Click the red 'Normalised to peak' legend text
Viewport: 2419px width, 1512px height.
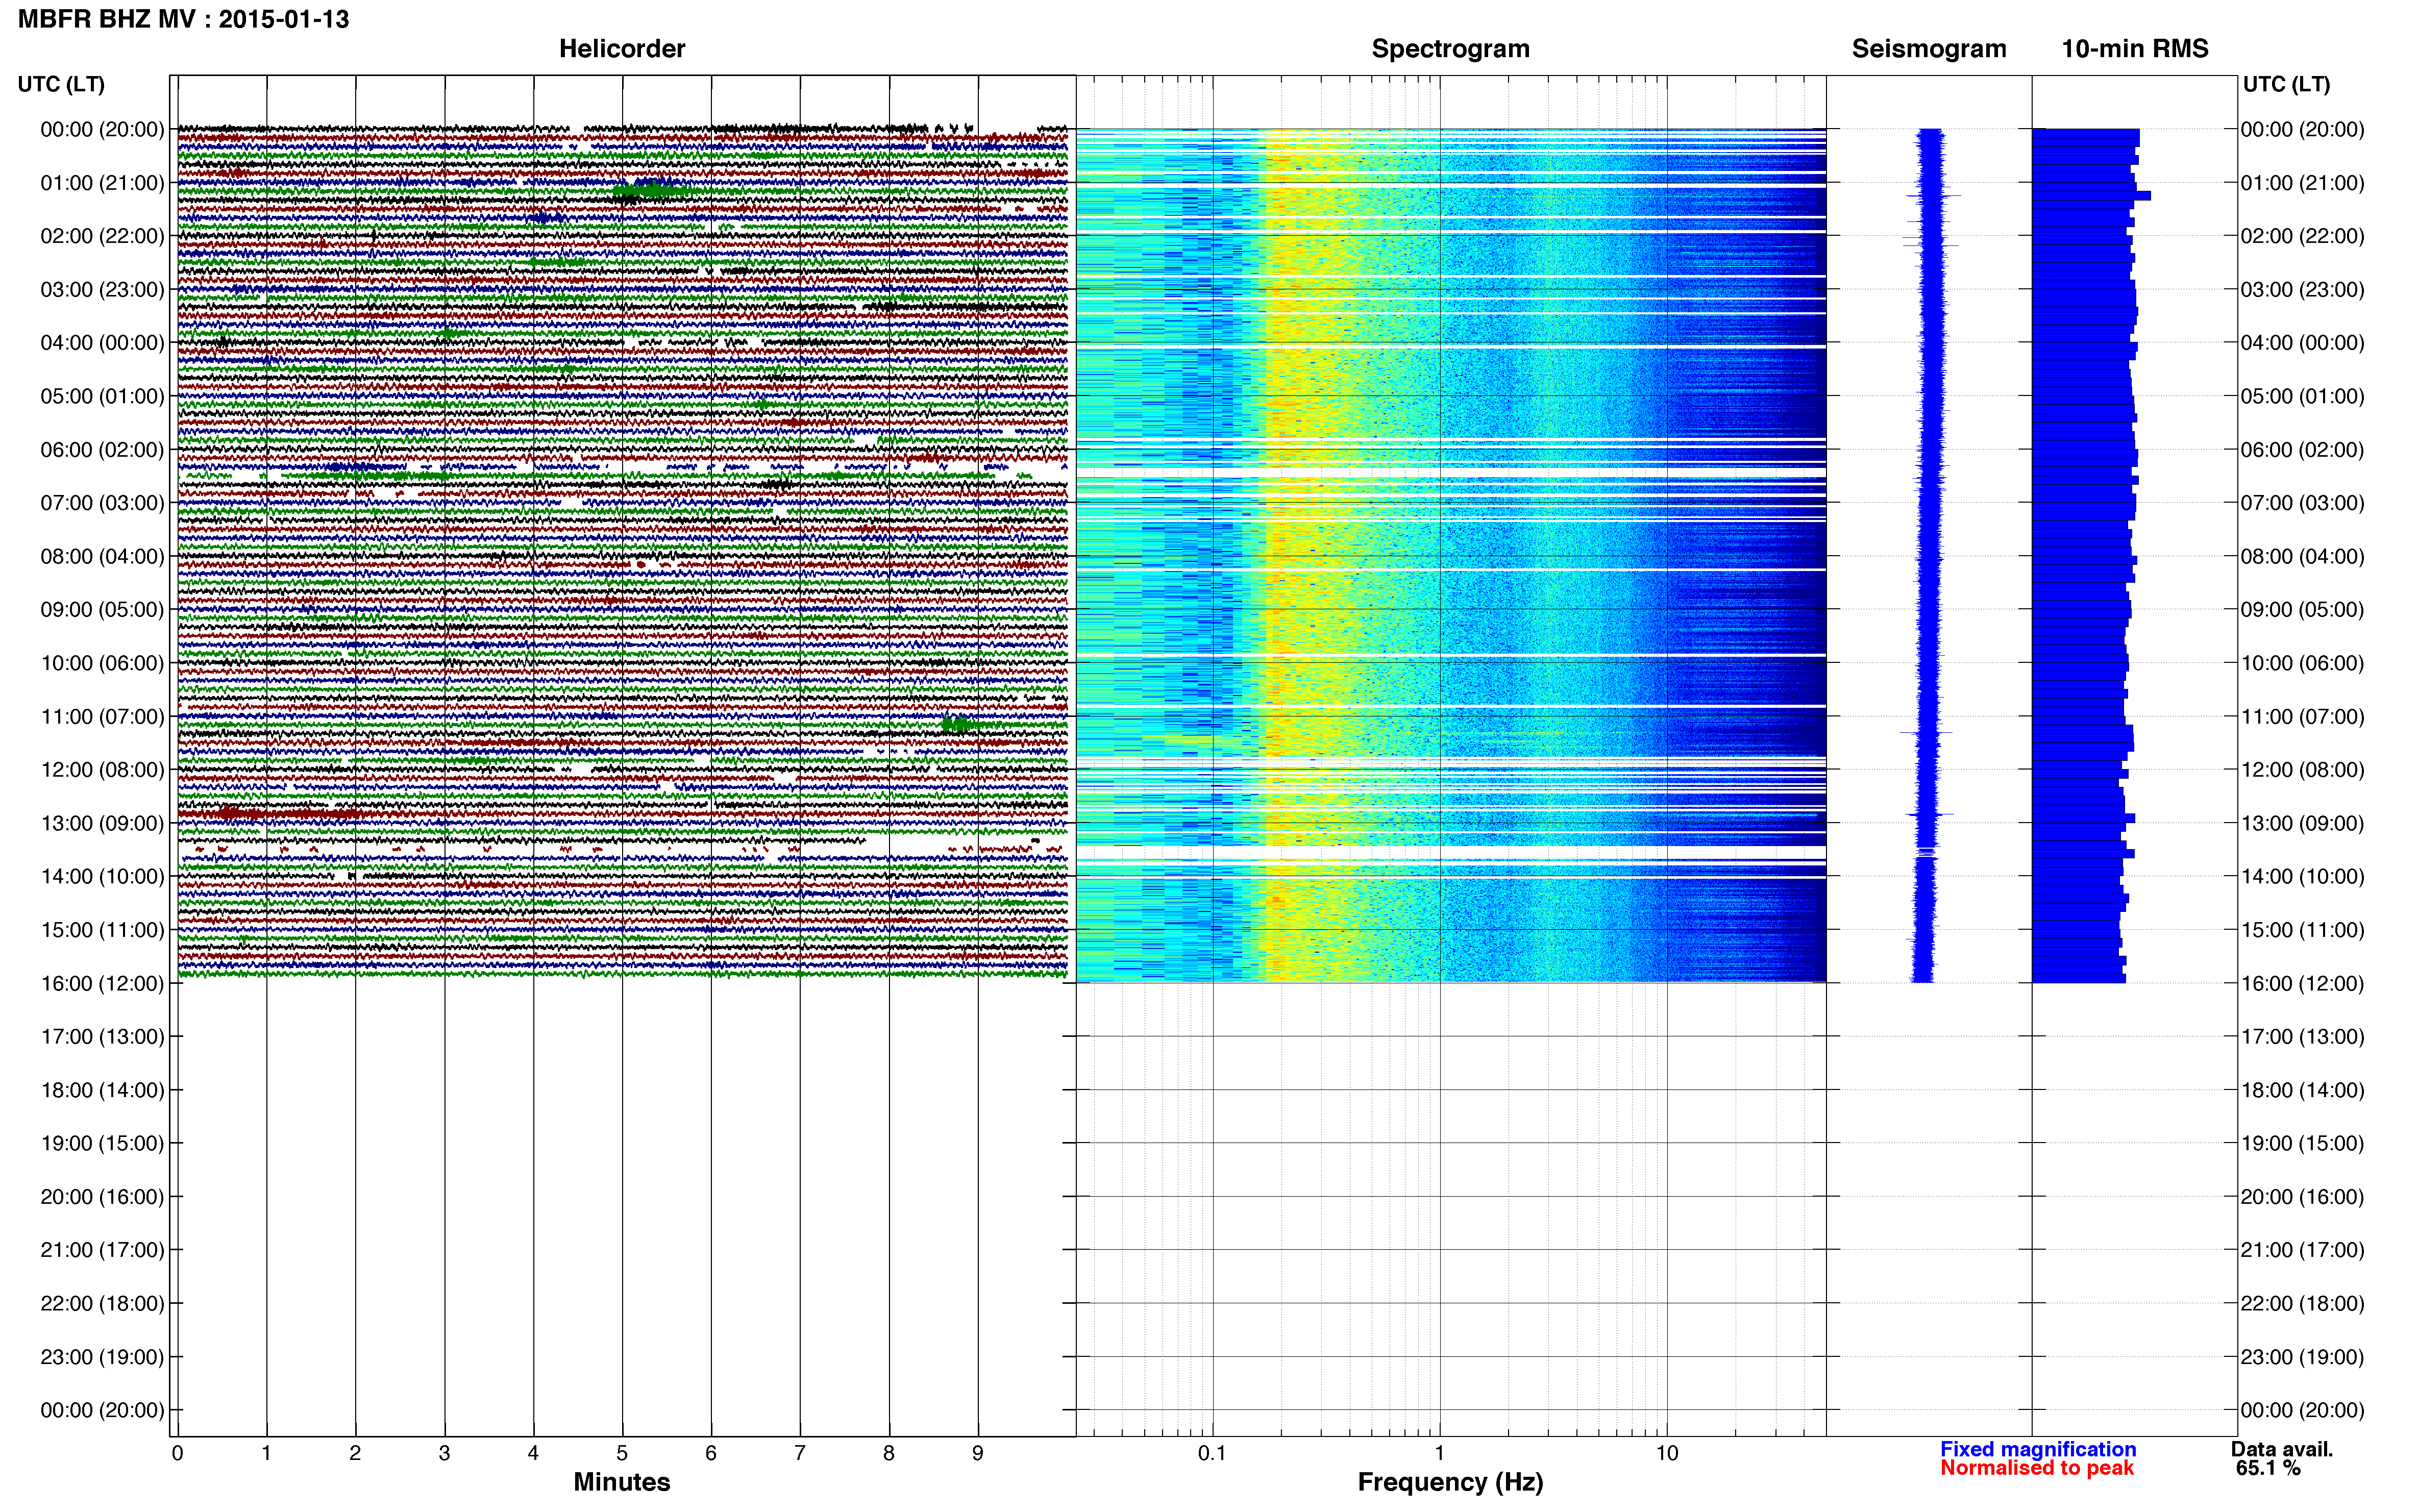2037,1468
